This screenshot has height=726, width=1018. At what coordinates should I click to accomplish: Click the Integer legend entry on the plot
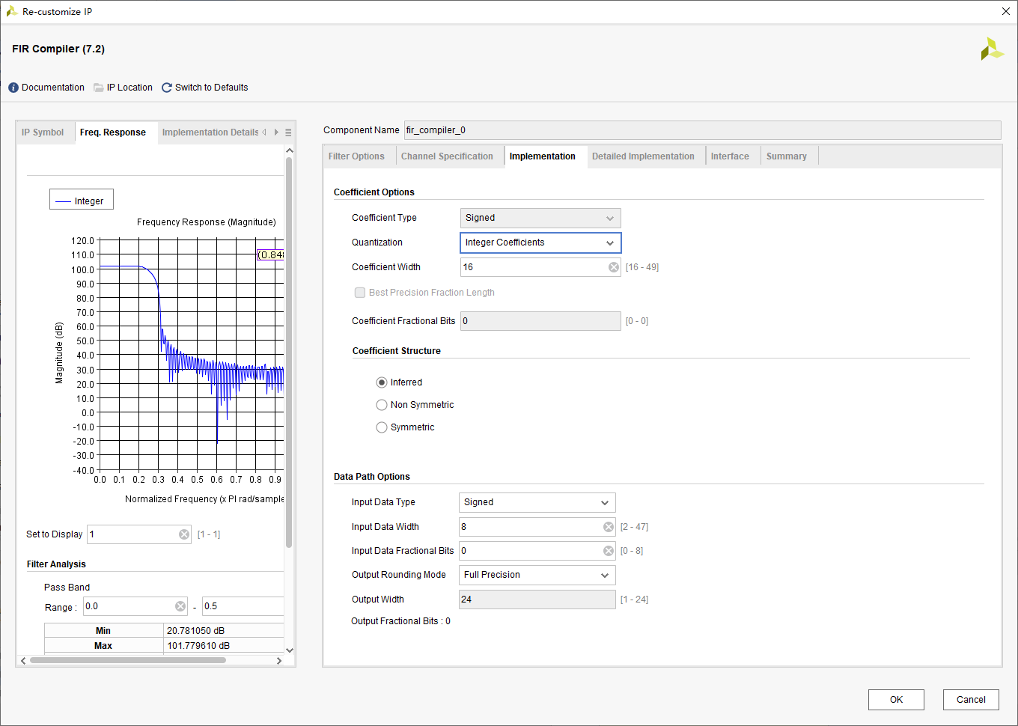click(x=82, y=200)
